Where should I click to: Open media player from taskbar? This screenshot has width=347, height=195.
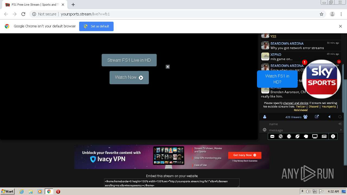pos(40,191)
